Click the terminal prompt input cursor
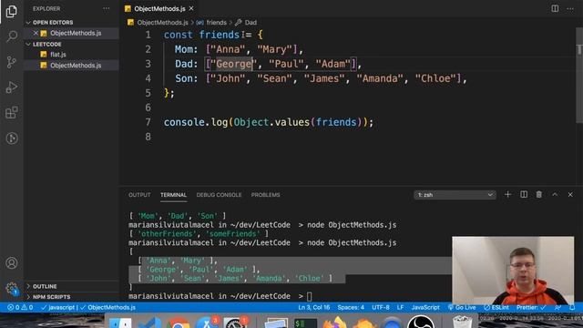Image resolution: width=583 pixels, height=328 pixels. 310,296
